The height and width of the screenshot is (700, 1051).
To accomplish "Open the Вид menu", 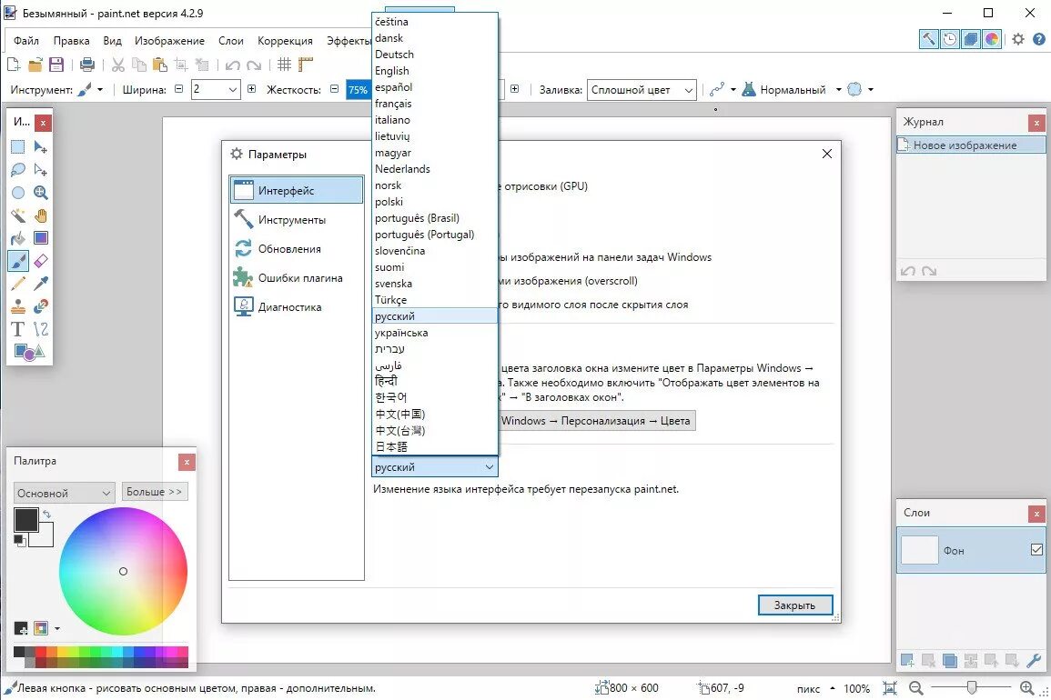I will point(112,41).
